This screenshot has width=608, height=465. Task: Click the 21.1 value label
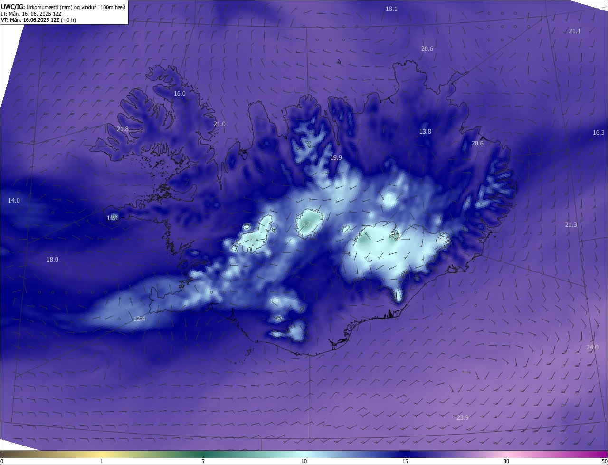tap(575, 31)
